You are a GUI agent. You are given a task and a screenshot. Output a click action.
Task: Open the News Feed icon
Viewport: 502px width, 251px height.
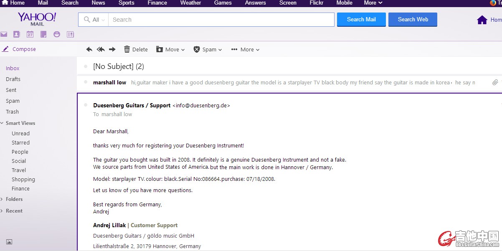point(70,34)
